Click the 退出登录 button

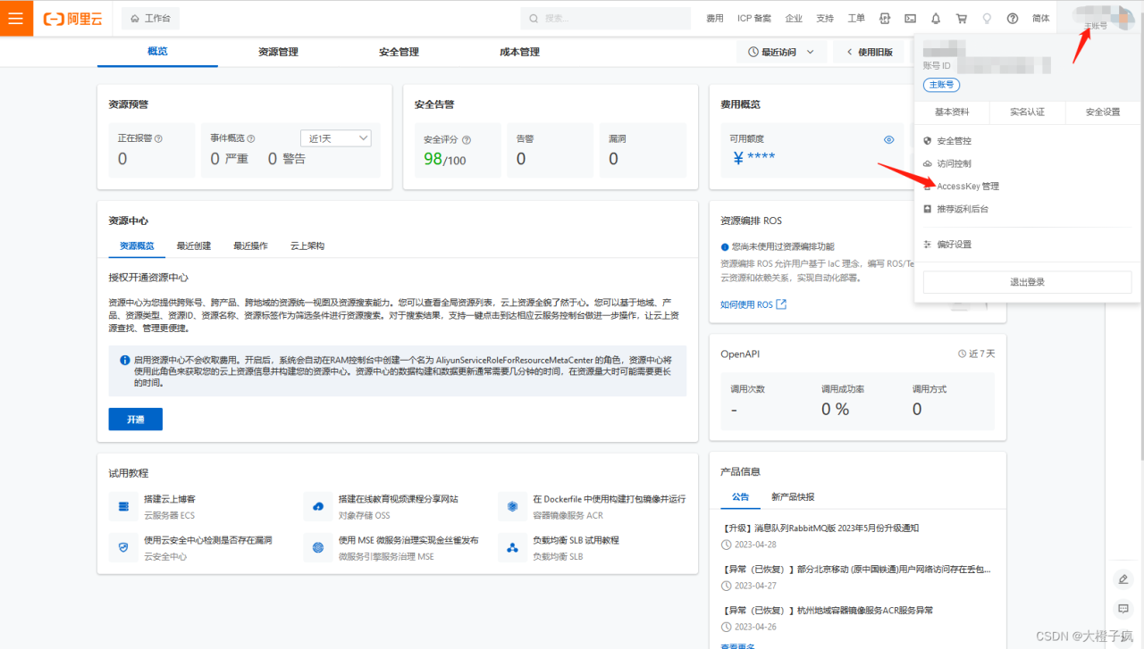1027,282
